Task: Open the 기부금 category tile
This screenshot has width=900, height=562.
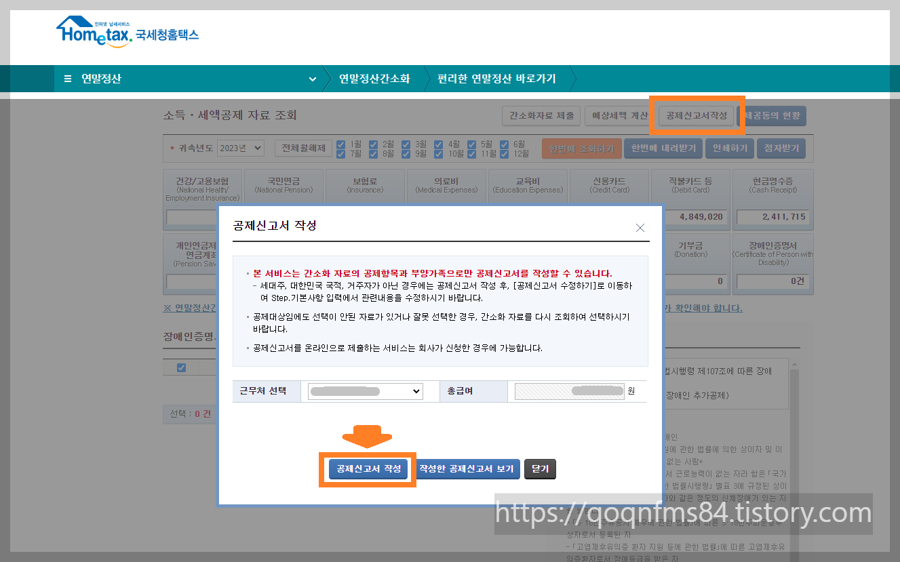Action: (x=690, y=262)
